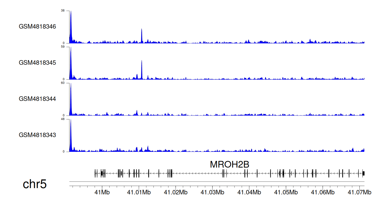384x199 pixels.
Task: Click the GSM4818344 track name
Action: [x=37, y=99]
